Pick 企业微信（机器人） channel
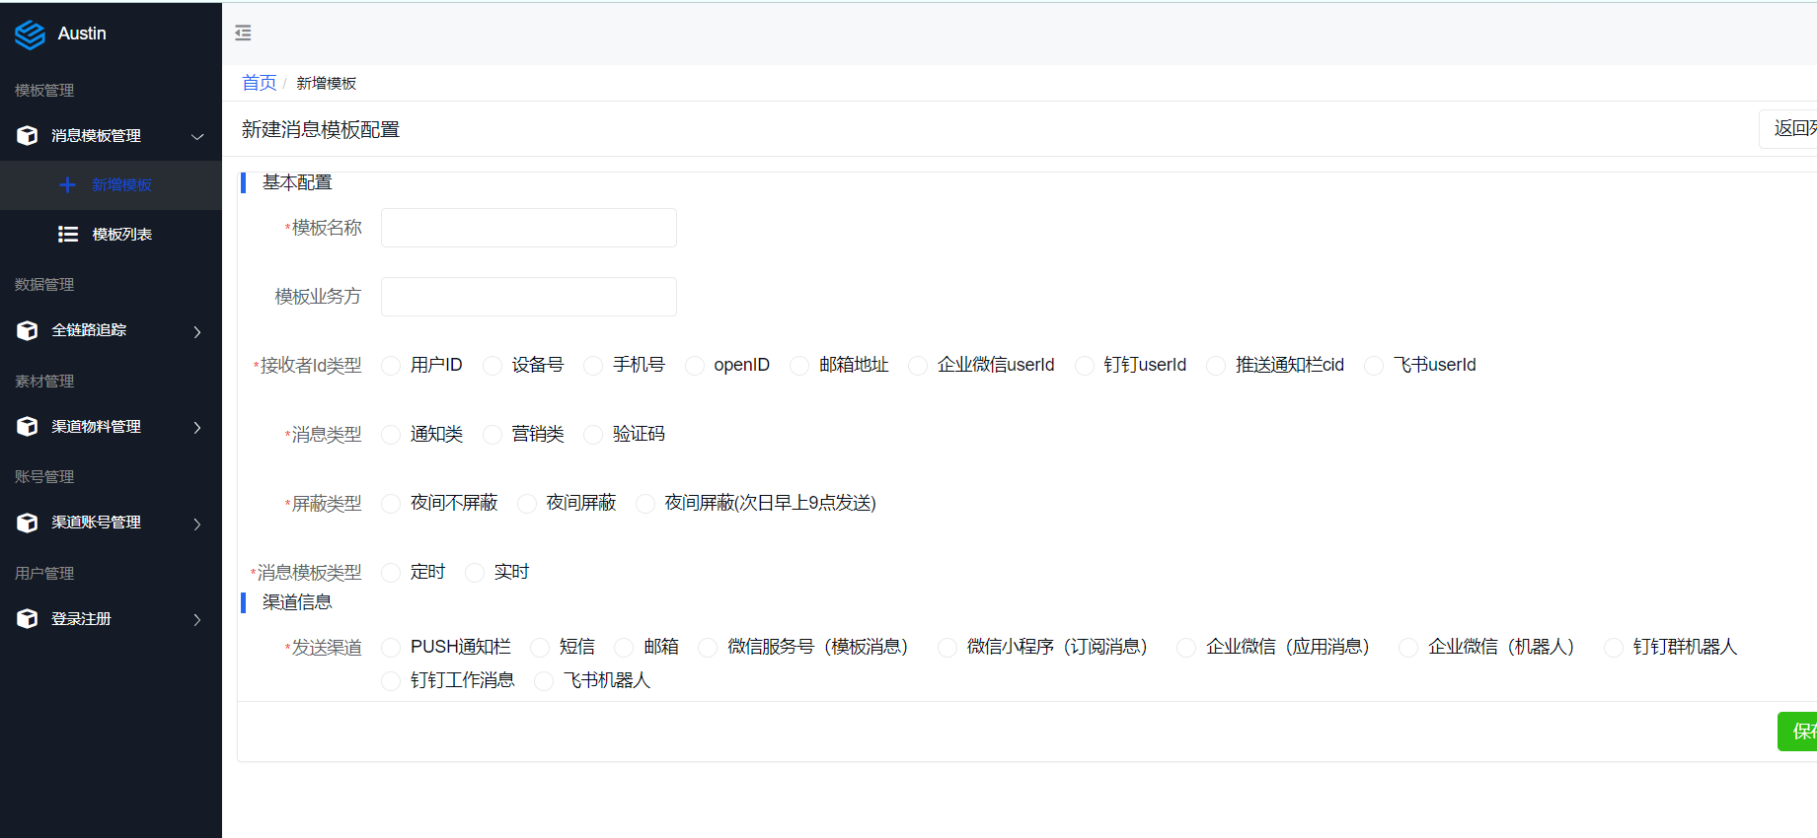Viewport: 1817px width, 838px height. [x=1408, y=648]
